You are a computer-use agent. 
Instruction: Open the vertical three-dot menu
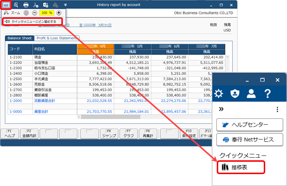pyautogui.click(x=278, y=109)
